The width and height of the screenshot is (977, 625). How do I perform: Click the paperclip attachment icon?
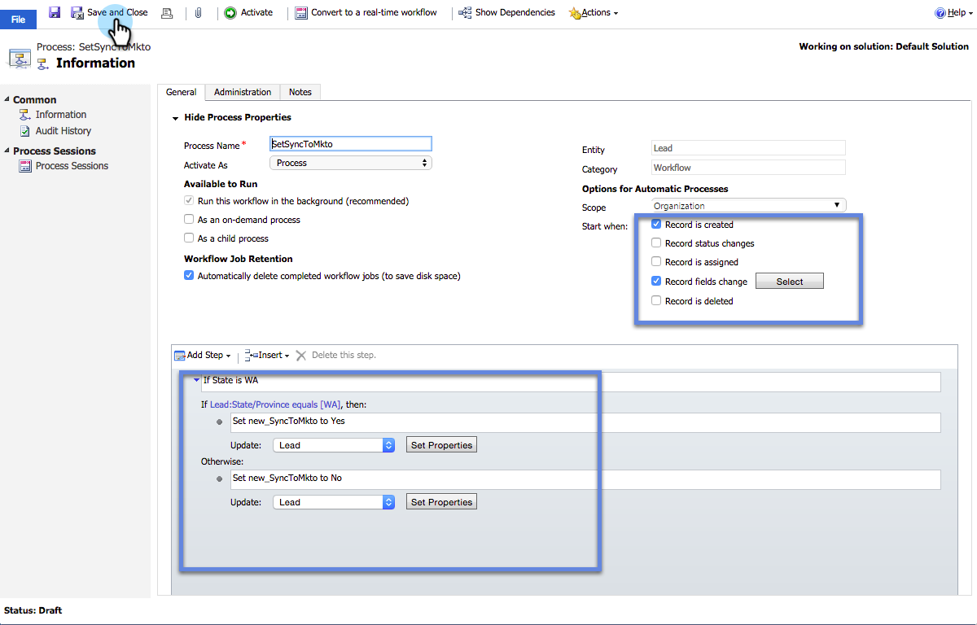198,13
